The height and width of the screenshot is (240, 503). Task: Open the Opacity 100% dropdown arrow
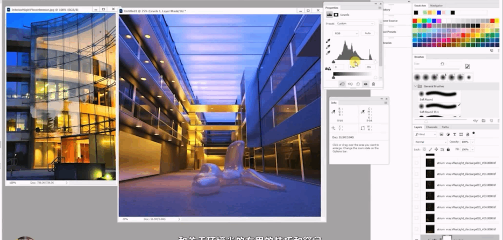click(473, 142)
